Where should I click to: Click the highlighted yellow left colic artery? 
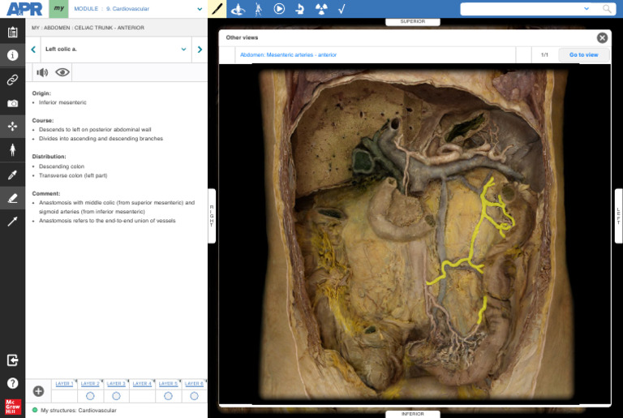pos(476,235)
